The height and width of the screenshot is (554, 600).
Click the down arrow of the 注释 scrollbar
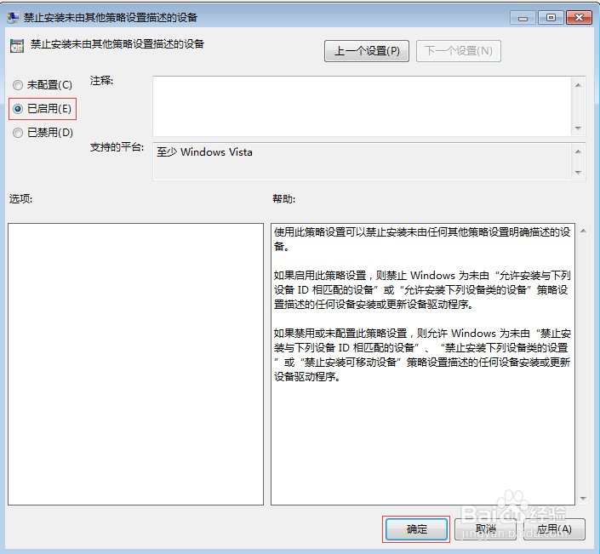[x=578, y=129]
